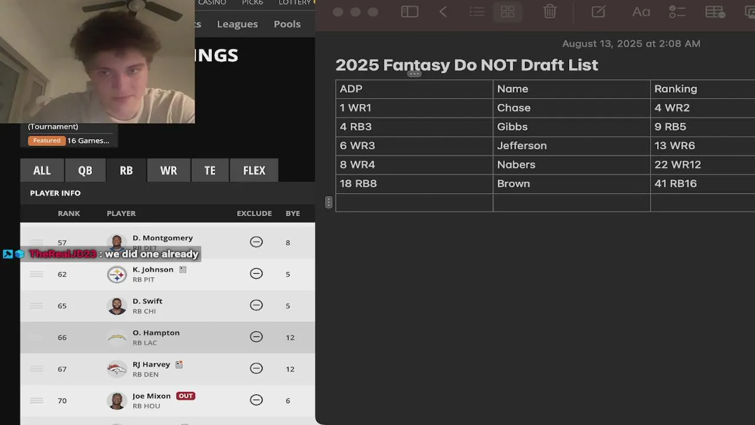The image size is (755, 425).
Task: Click the empty Name table cell
Action: click(x=572, y=202)
